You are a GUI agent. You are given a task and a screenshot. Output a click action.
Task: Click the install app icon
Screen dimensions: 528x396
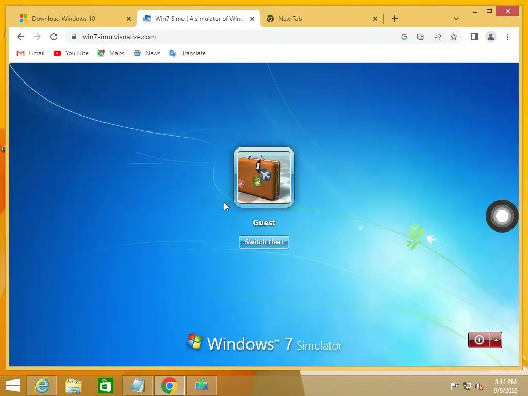pos(421,37)
